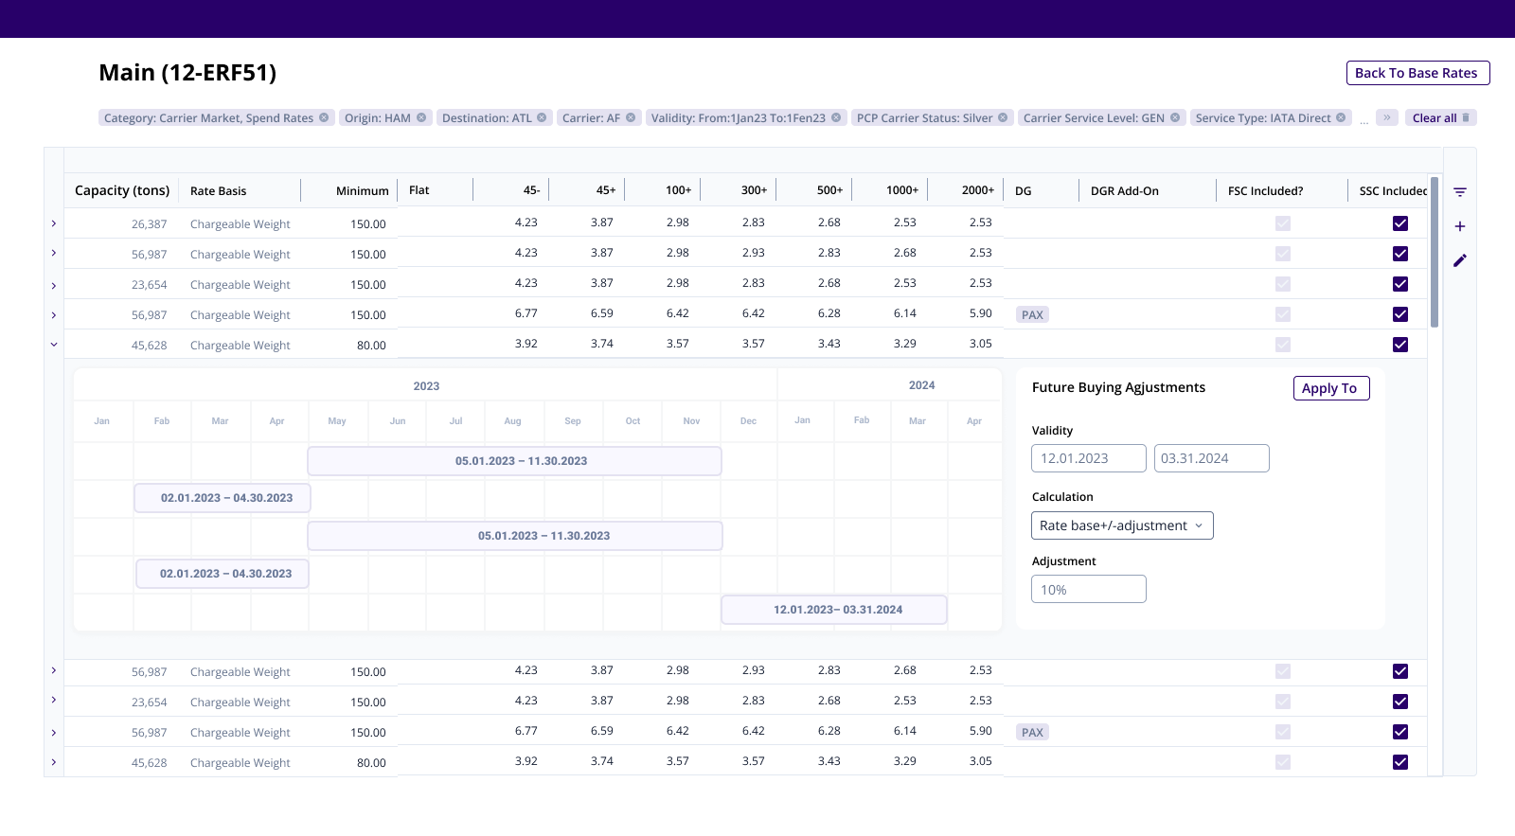Remove the Validity filter chip
Screen dimensions: 1515x836
tap(836, 117)
